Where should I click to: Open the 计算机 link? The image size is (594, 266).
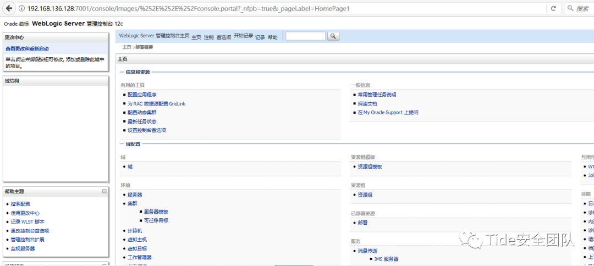point(135,230)
